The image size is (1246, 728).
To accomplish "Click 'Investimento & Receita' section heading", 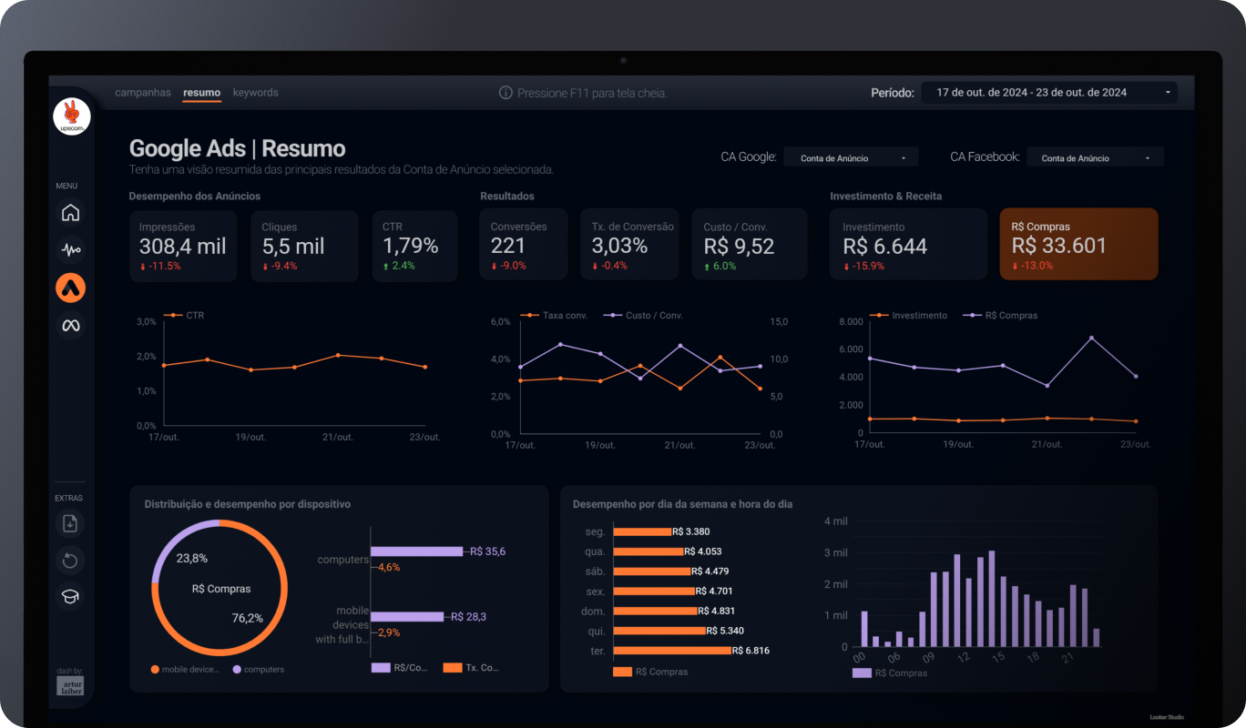I will point(886,196).
